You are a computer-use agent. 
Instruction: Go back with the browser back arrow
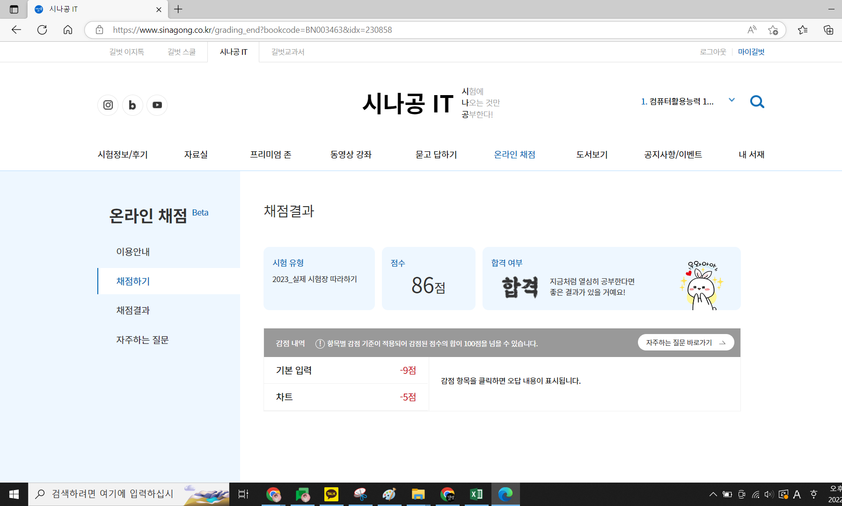click(x=16, y=30)
